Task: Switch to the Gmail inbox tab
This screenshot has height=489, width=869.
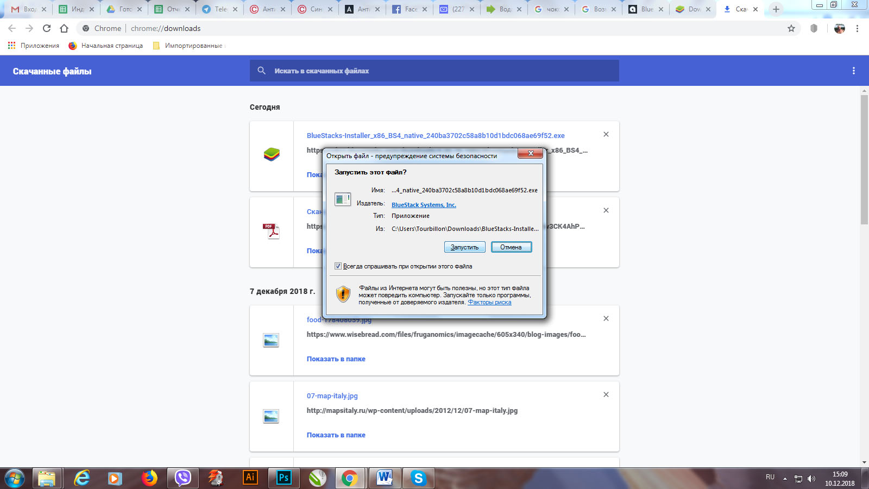Action: [x=27, y=9]
